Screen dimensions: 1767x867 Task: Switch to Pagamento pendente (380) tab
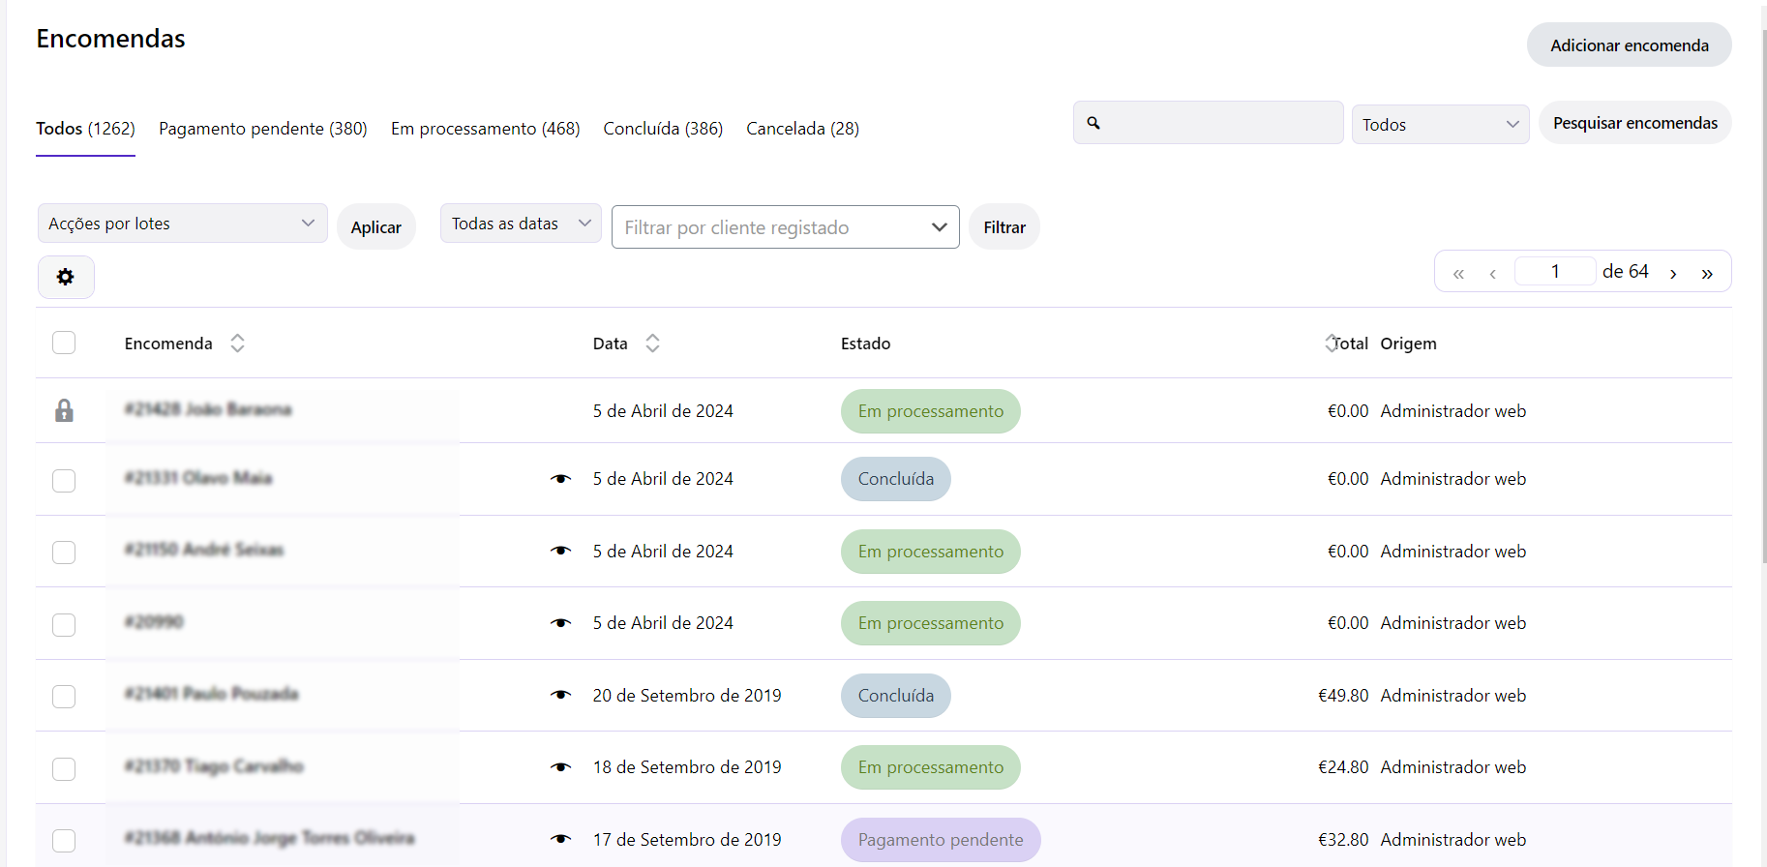pyautogui.click(x=263, y=129)
